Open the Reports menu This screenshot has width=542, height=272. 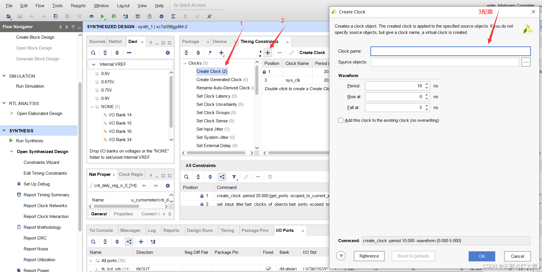(78, 6)
